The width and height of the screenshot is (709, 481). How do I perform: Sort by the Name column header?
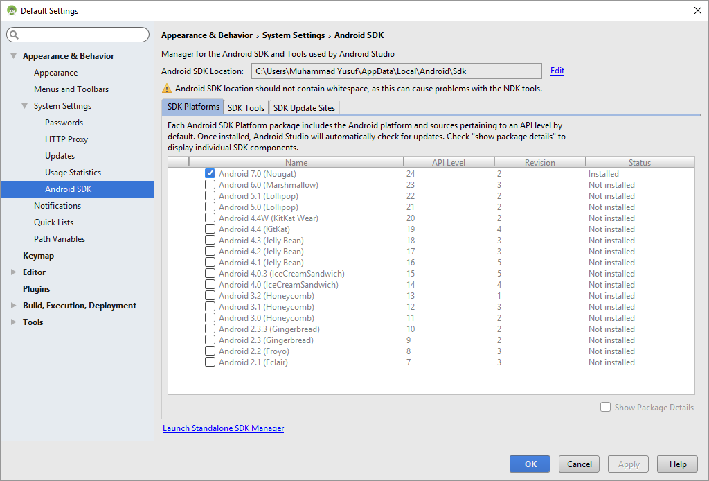tap(296, 162)
